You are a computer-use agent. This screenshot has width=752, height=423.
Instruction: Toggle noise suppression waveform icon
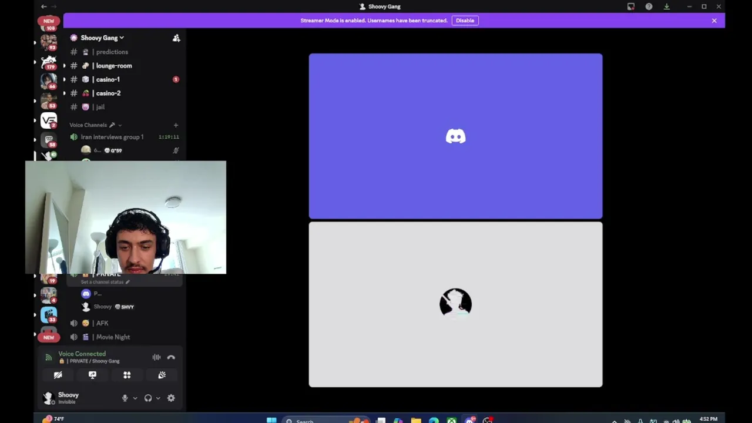pyautogui.click(x=156, y=357)
